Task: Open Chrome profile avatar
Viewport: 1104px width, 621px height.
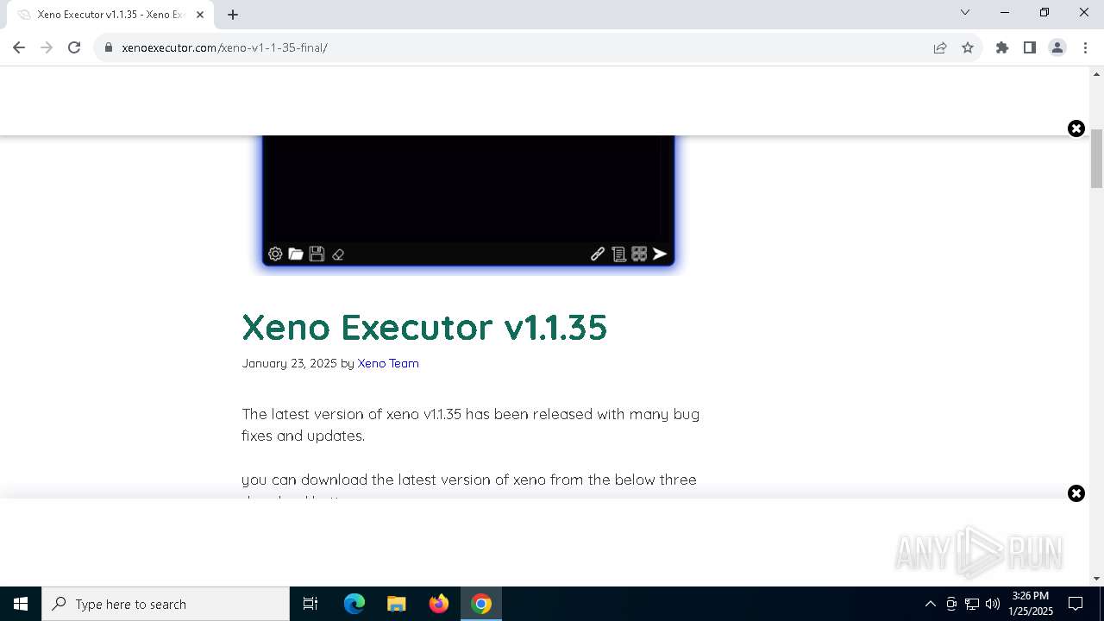Action: [x=1057, y=47]
